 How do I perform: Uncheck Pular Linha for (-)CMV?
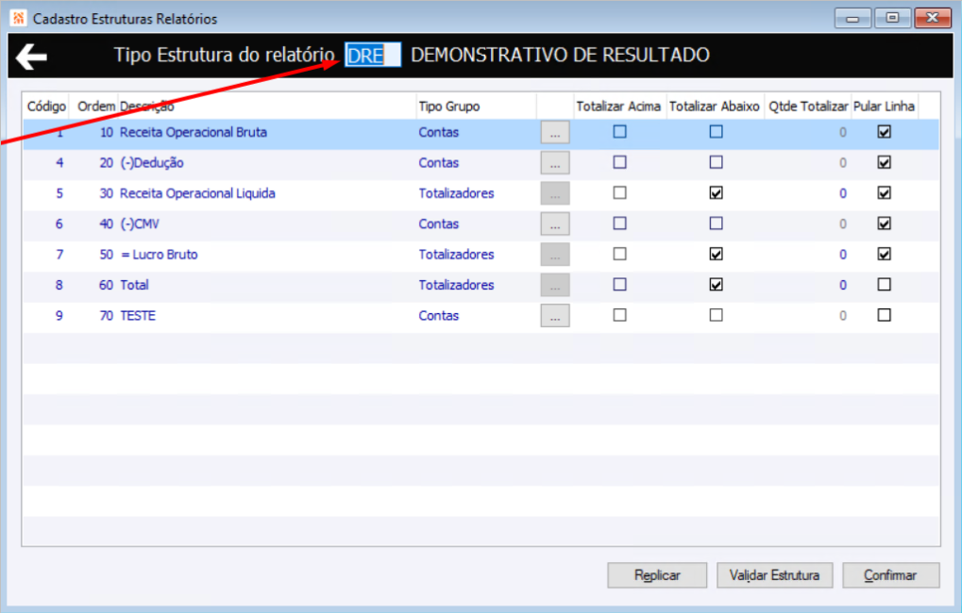[x=884, y=224]
